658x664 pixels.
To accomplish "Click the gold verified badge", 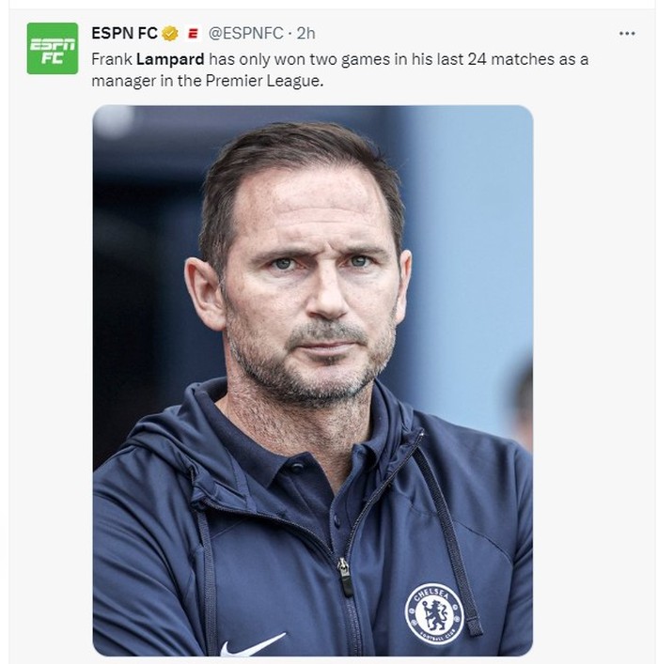I will coord(170,34).
